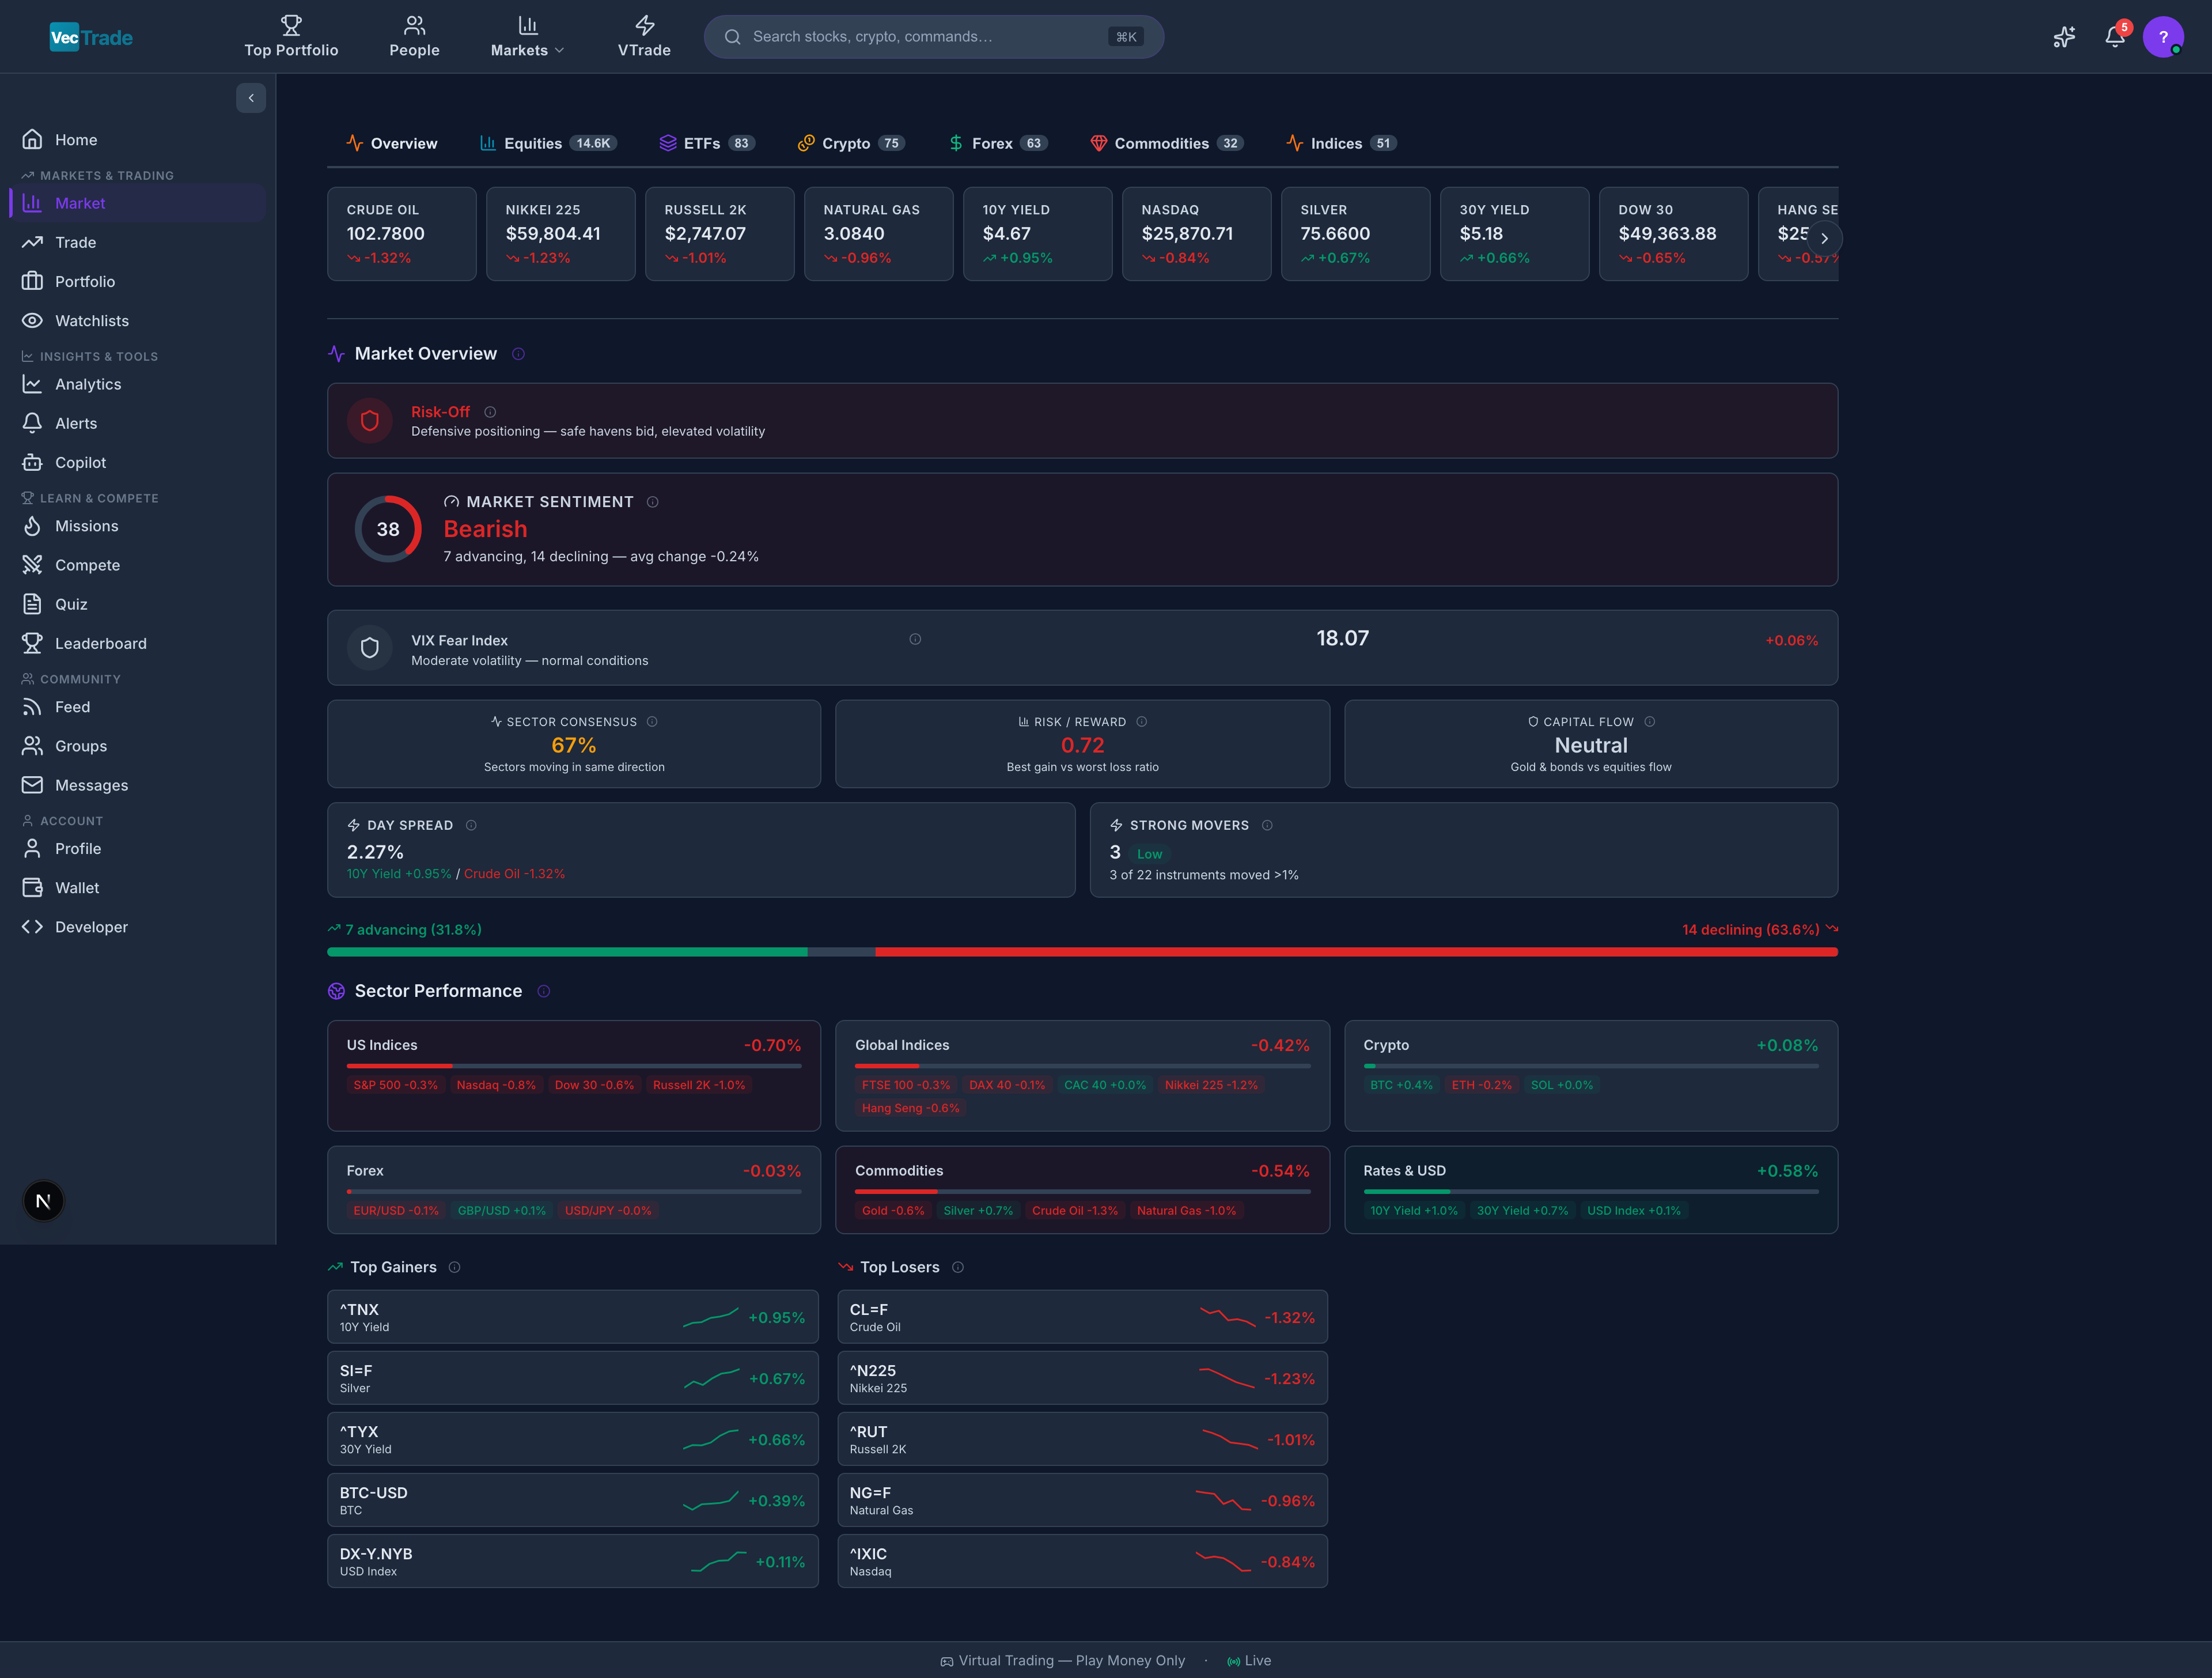Open CL=F Crude Oil loser row

1083,1317
